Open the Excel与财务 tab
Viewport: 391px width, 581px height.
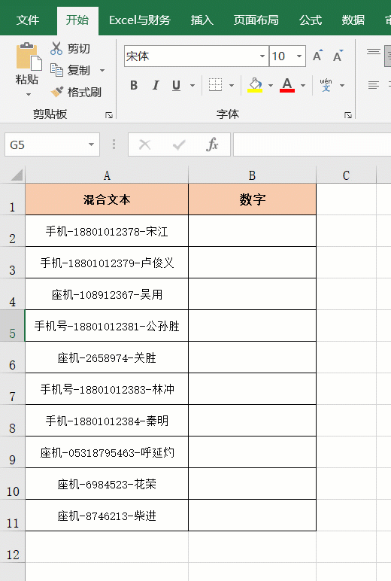140,20
